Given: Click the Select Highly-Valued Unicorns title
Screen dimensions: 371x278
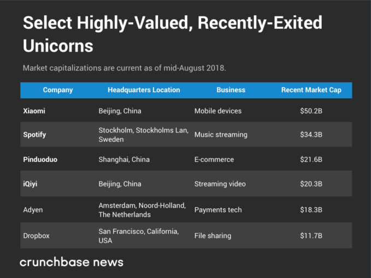Looking at the screenshot, I should (x=172, y=34).
